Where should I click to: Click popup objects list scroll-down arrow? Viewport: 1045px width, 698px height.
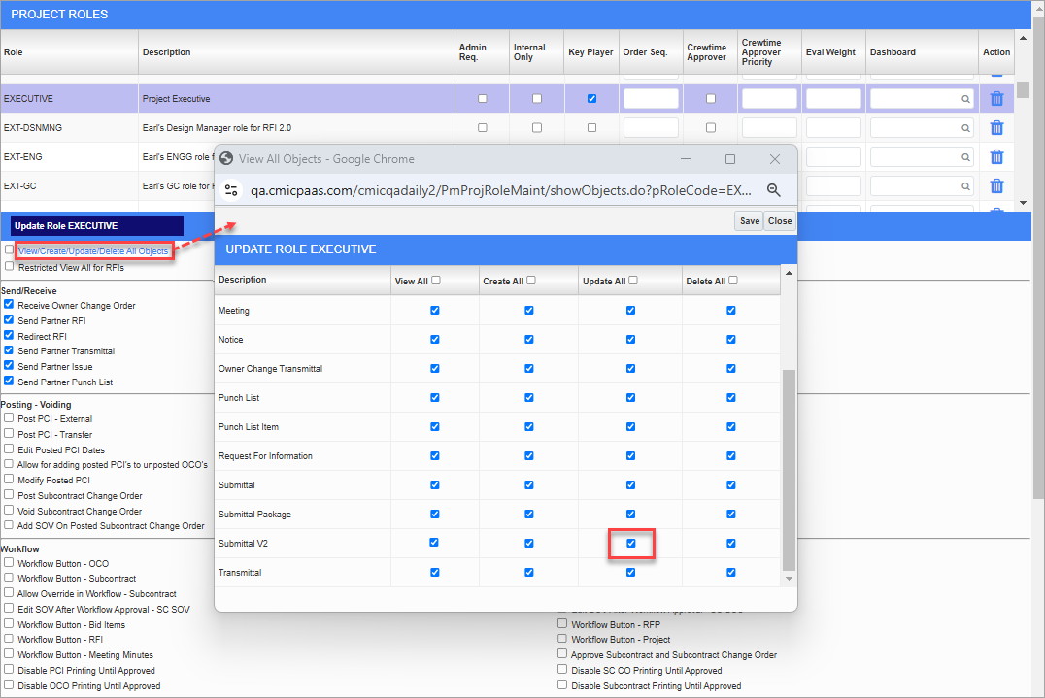(x=789, y=579)
